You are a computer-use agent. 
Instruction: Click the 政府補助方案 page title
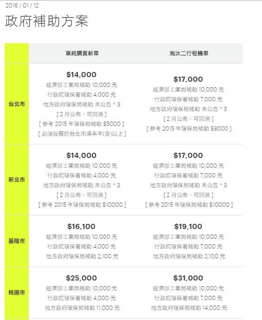point(47,21)
